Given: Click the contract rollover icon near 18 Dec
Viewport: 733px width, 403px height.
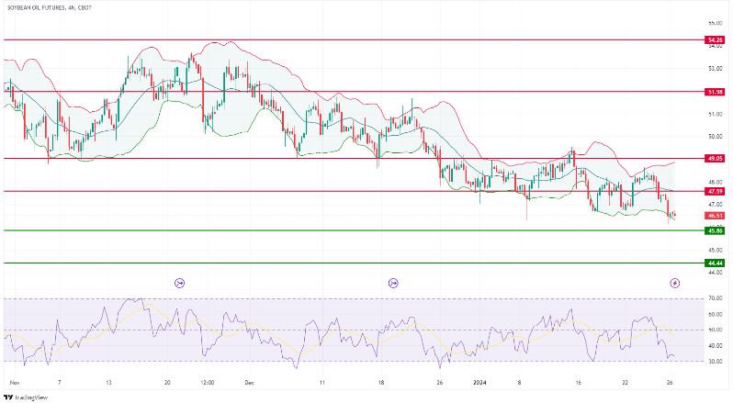Looking at the screenshot, I should pyautogui.click(x=393, y=283).
